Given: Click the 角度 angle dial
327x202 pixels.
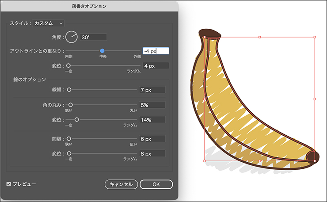Looking at the screenshot, I should pos(71,37).
